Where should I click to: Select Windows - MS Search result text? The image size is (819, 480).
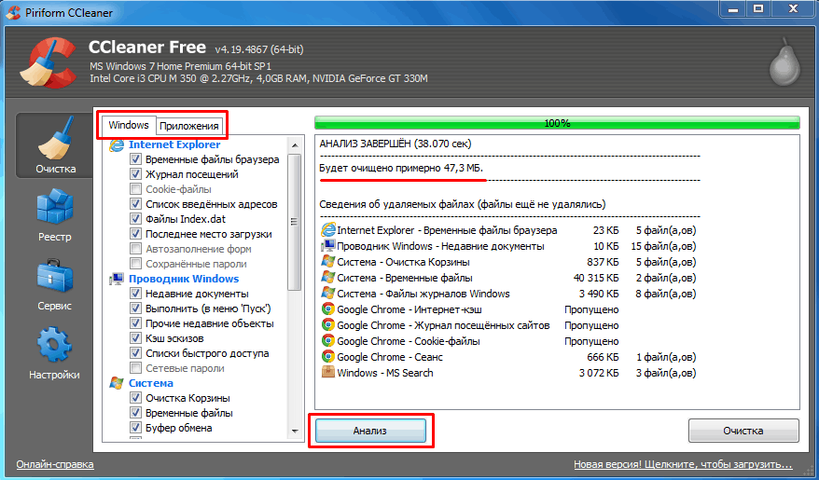385,373
